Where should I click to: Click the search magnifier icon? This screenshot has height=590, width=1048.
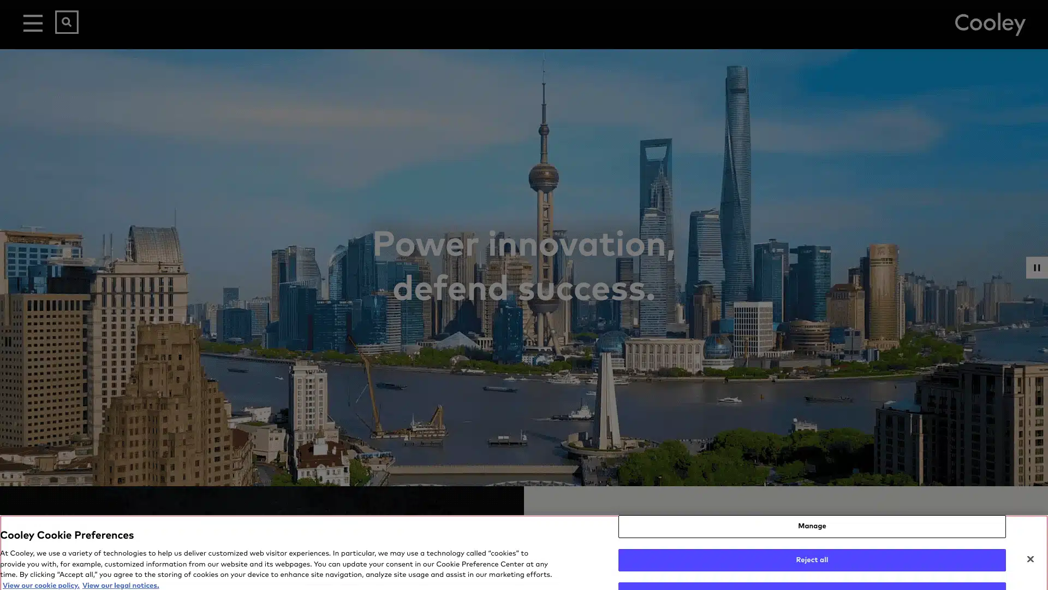67,22
